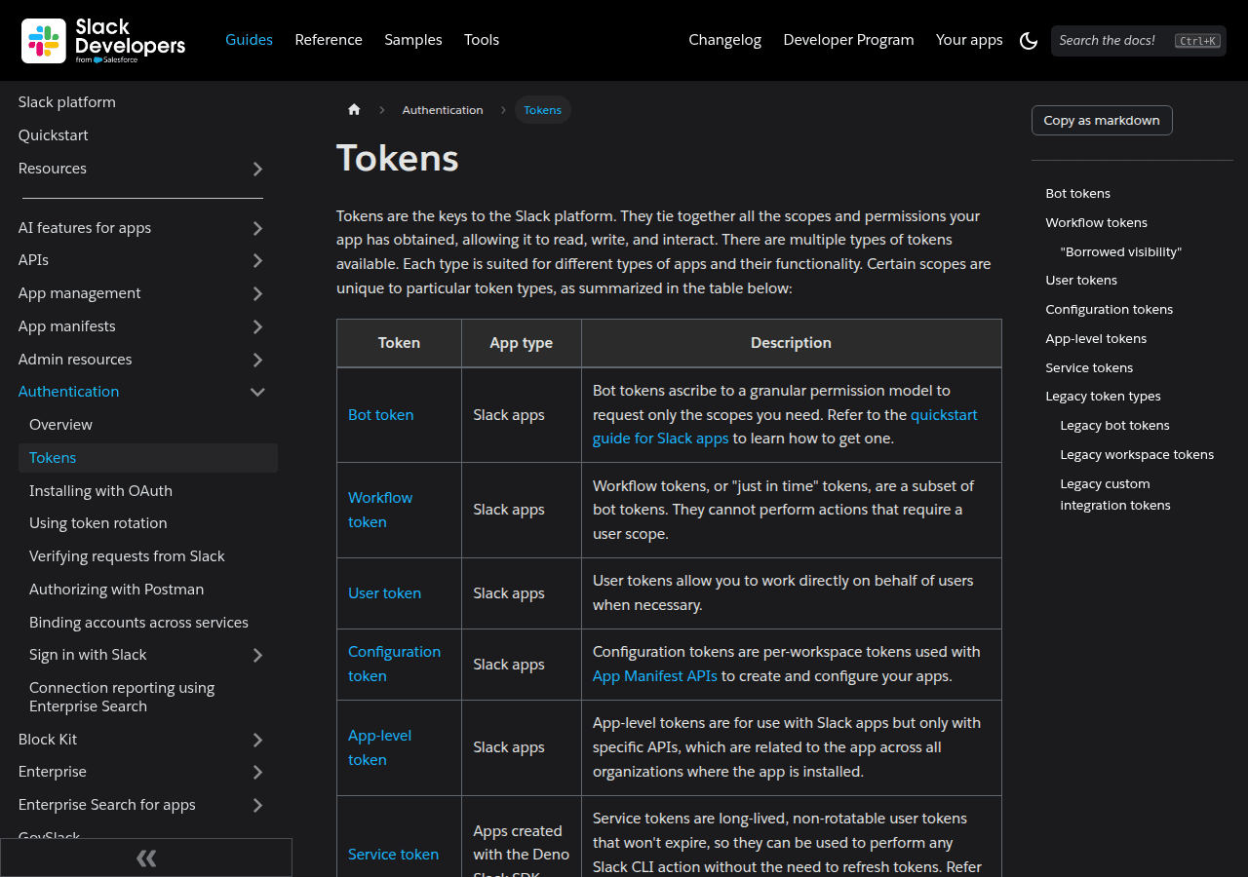Expand the APIs sidebar section

257,260
